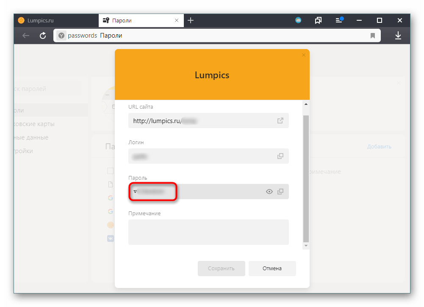
Task: Open the bookmarks collection icon in title bar
Action: 319,20
